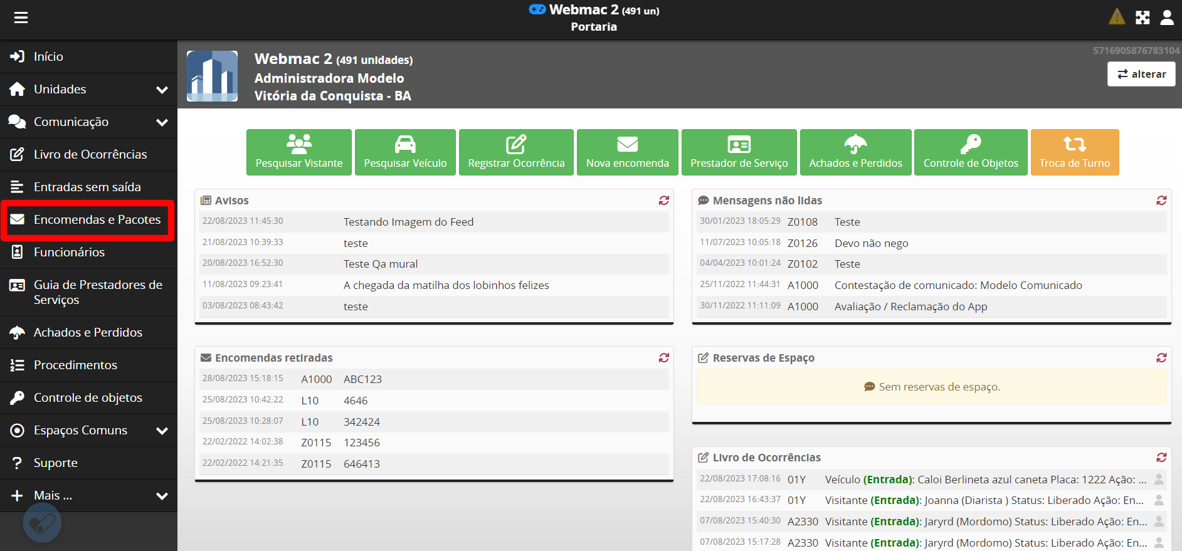Go to Funcionários in the sidebar
Screen dimensions: 1182x551
69,252
